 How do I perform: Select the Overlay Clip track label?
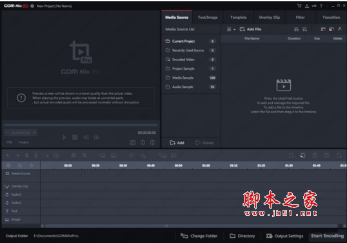(19, 186)
